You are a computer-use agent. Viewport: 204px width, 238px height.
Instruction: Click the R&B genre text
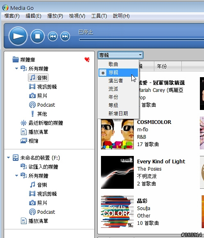pyautogui.click(x=142, y=137)
